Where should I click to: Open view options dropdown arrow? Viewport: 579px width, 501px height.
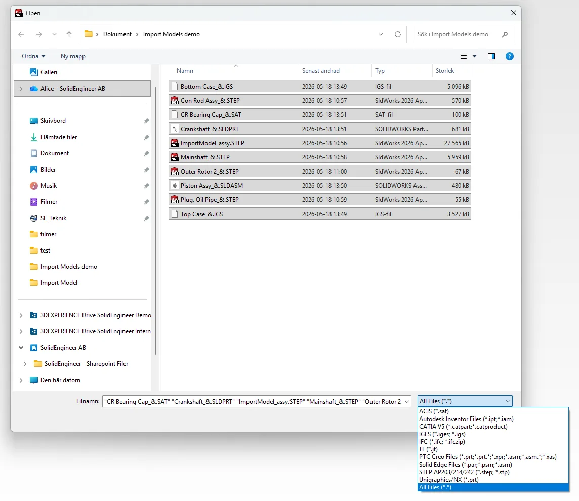tap(475, 56)
